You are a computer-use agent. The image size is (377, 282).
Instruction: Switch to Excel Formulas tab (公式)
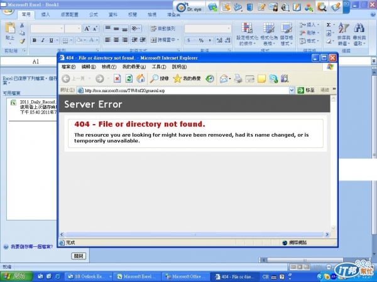(x=94, y=14)
